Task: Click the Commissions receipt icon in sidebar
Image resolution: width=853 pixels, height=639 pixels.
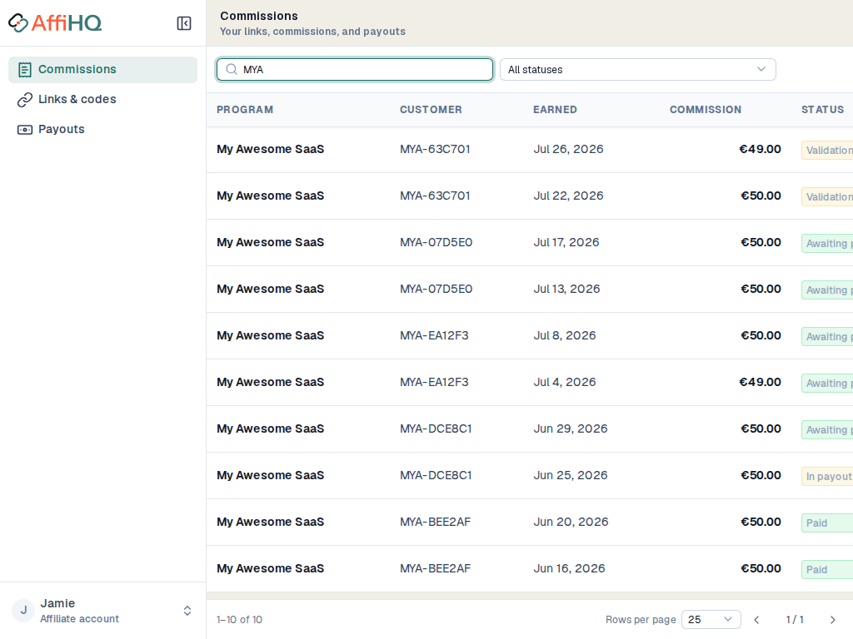Action: [x=24, y=70]
